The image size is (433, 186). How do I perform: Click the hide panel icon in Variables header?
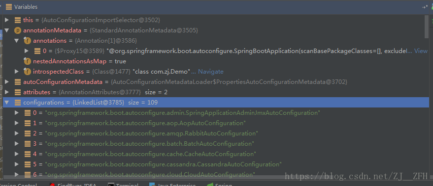[425, 7]
